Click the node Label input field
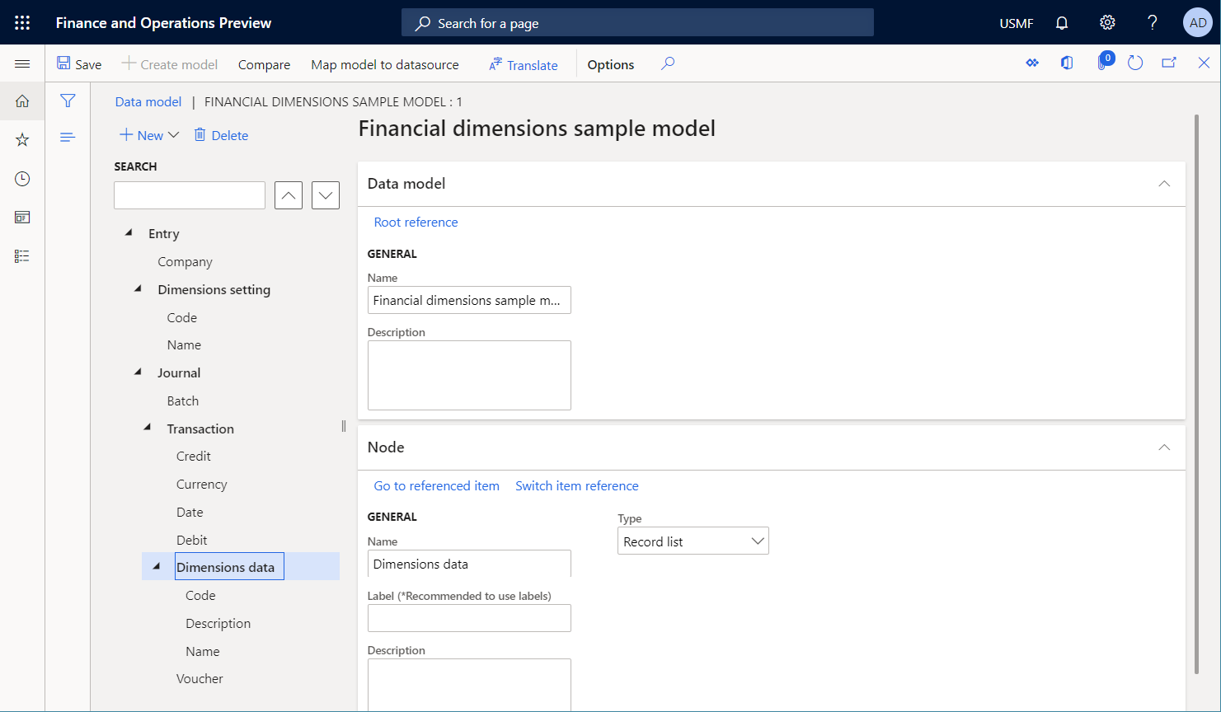1221x712 pixels. pyautogui.click(x=469, y=618)
